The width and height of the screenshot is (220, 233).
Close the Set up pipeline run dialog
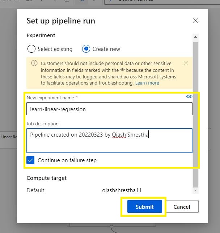tap(196, 21)
